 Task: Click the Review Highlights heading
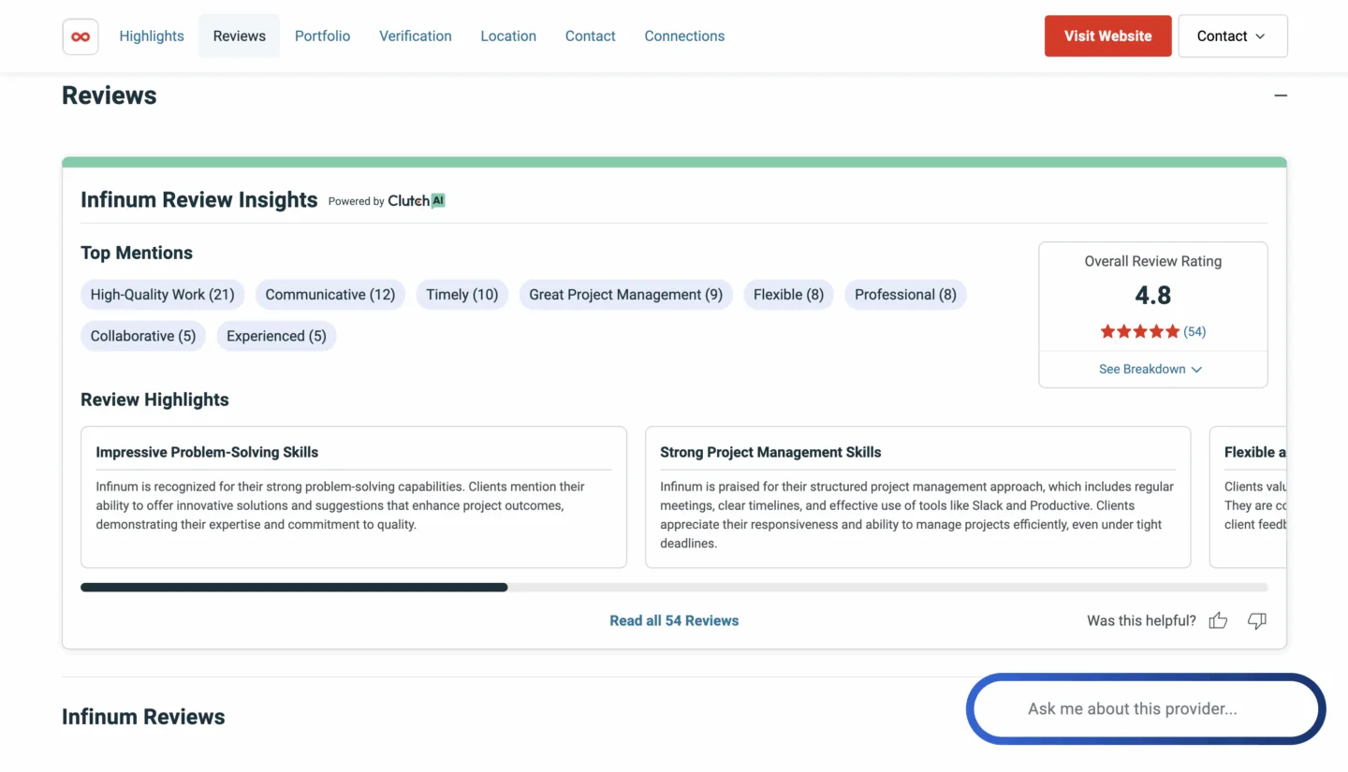point(154,400)
